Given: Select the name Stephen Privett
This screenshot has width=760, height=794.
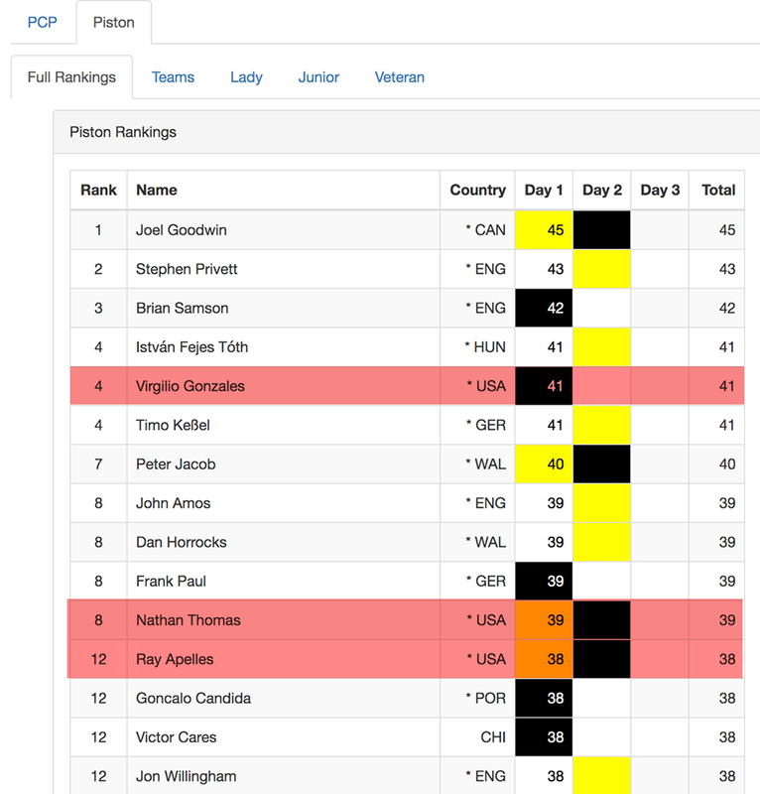Looking at the screenshot, I should click(x=187, y=269).
